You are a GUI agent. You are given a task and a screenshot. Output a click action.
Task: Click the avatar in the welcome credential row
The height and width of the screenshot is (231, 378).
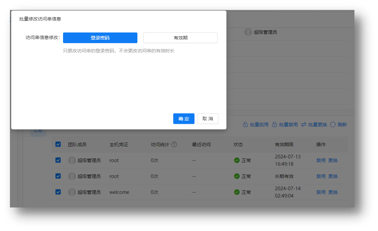(x=72, y=192)
